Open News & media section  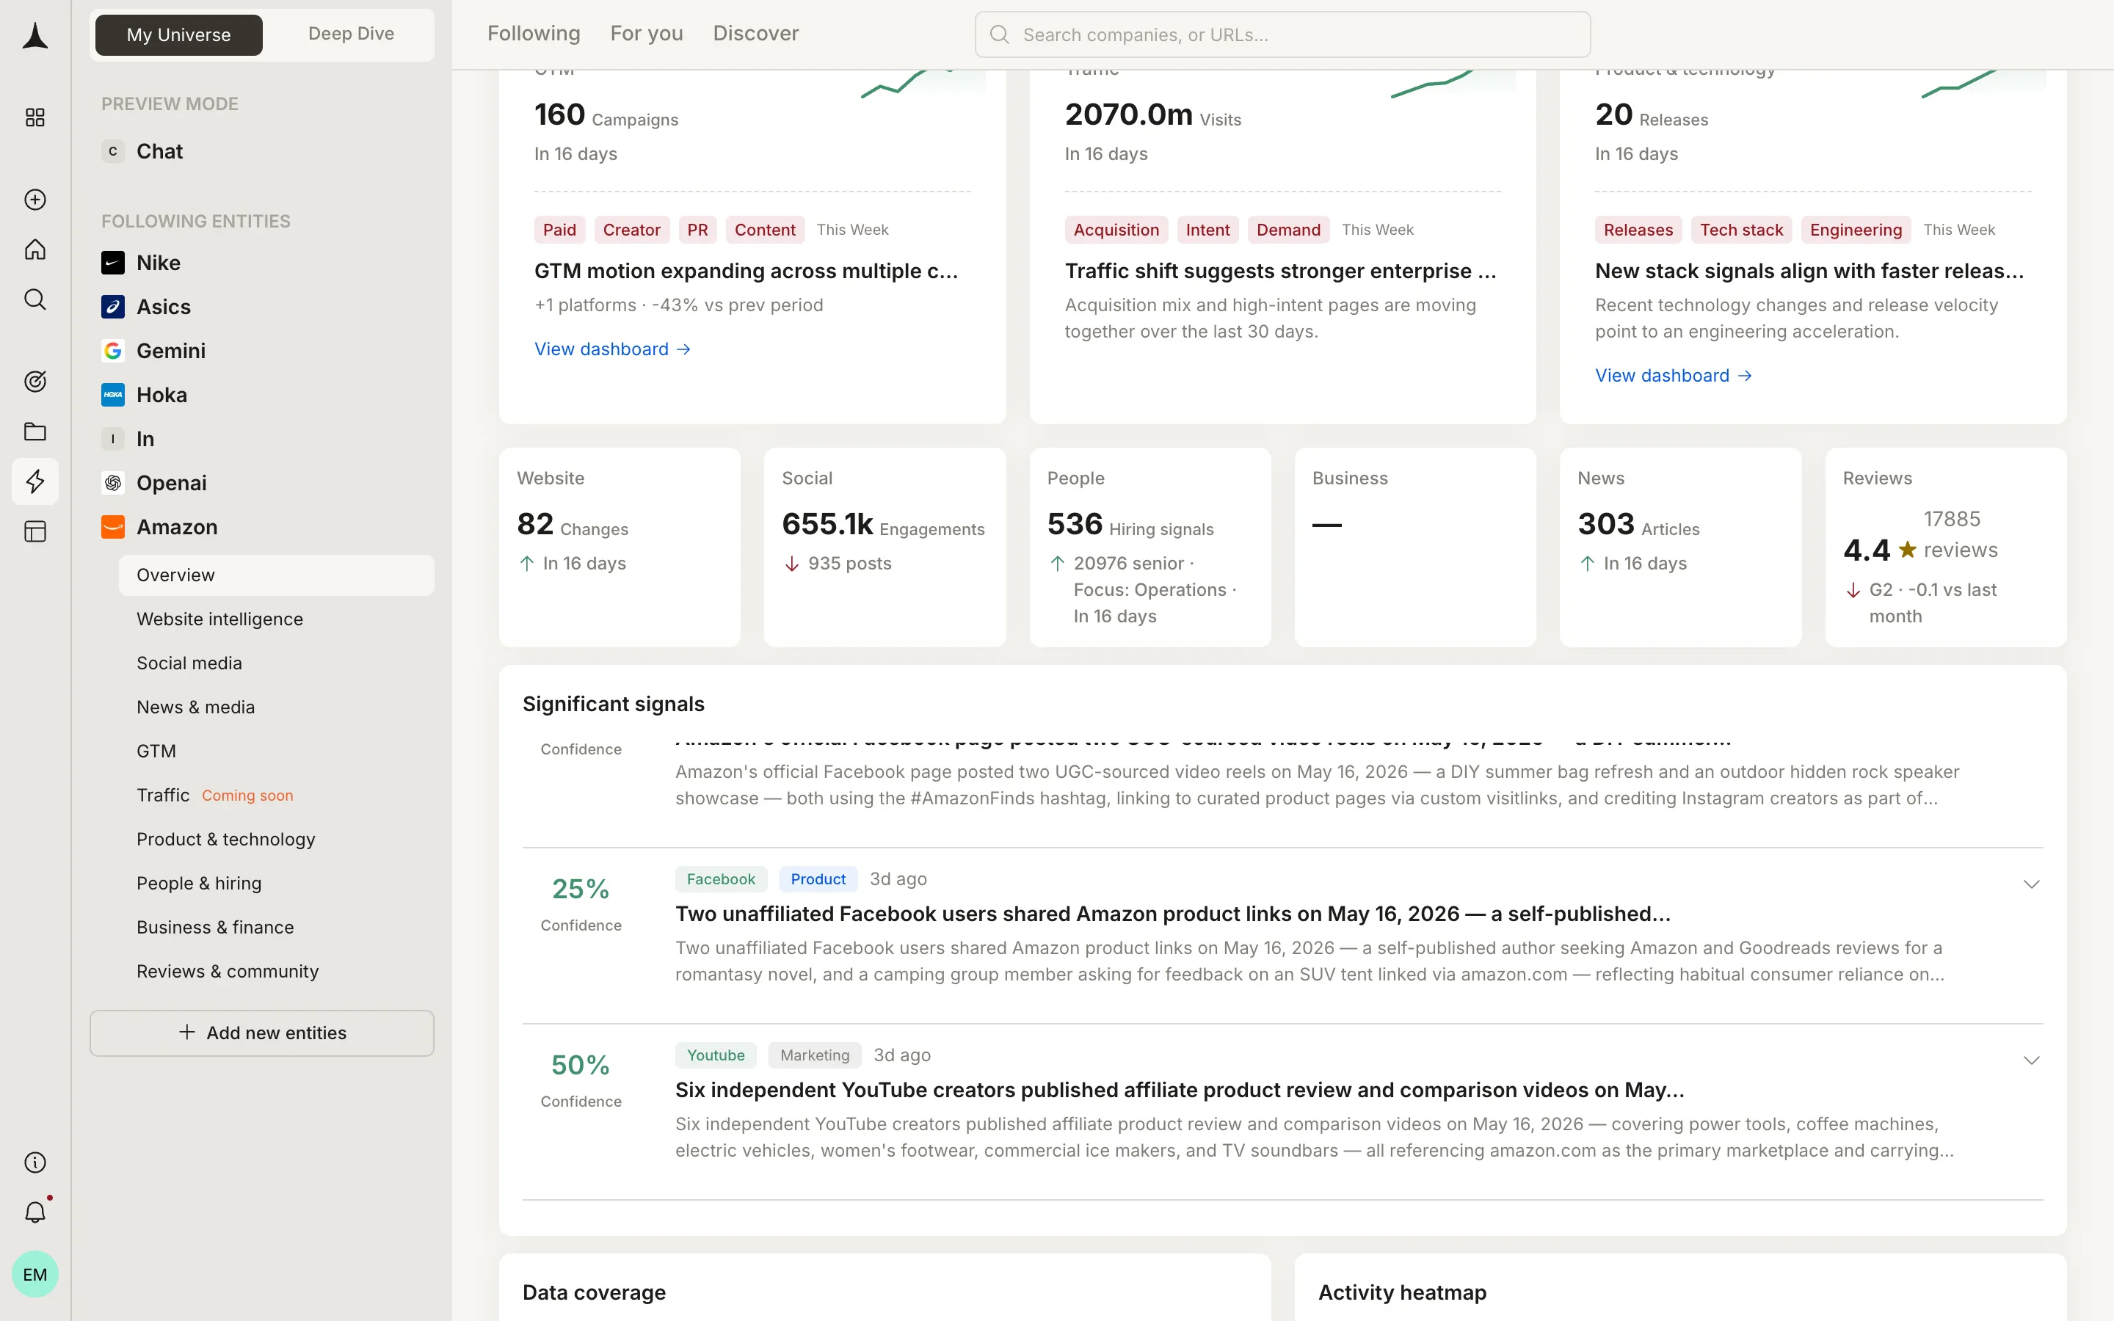click(276, 707)
